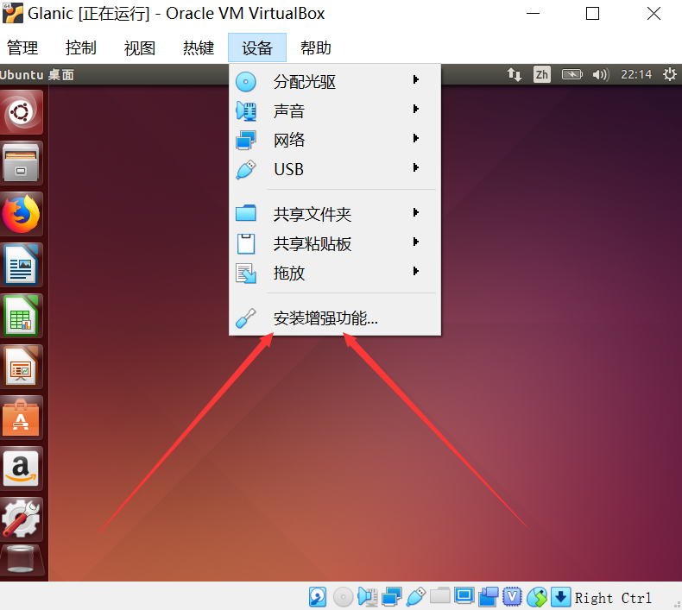
Task: Click the 22:14 clock in panel
Action: [x=636, y=75]
